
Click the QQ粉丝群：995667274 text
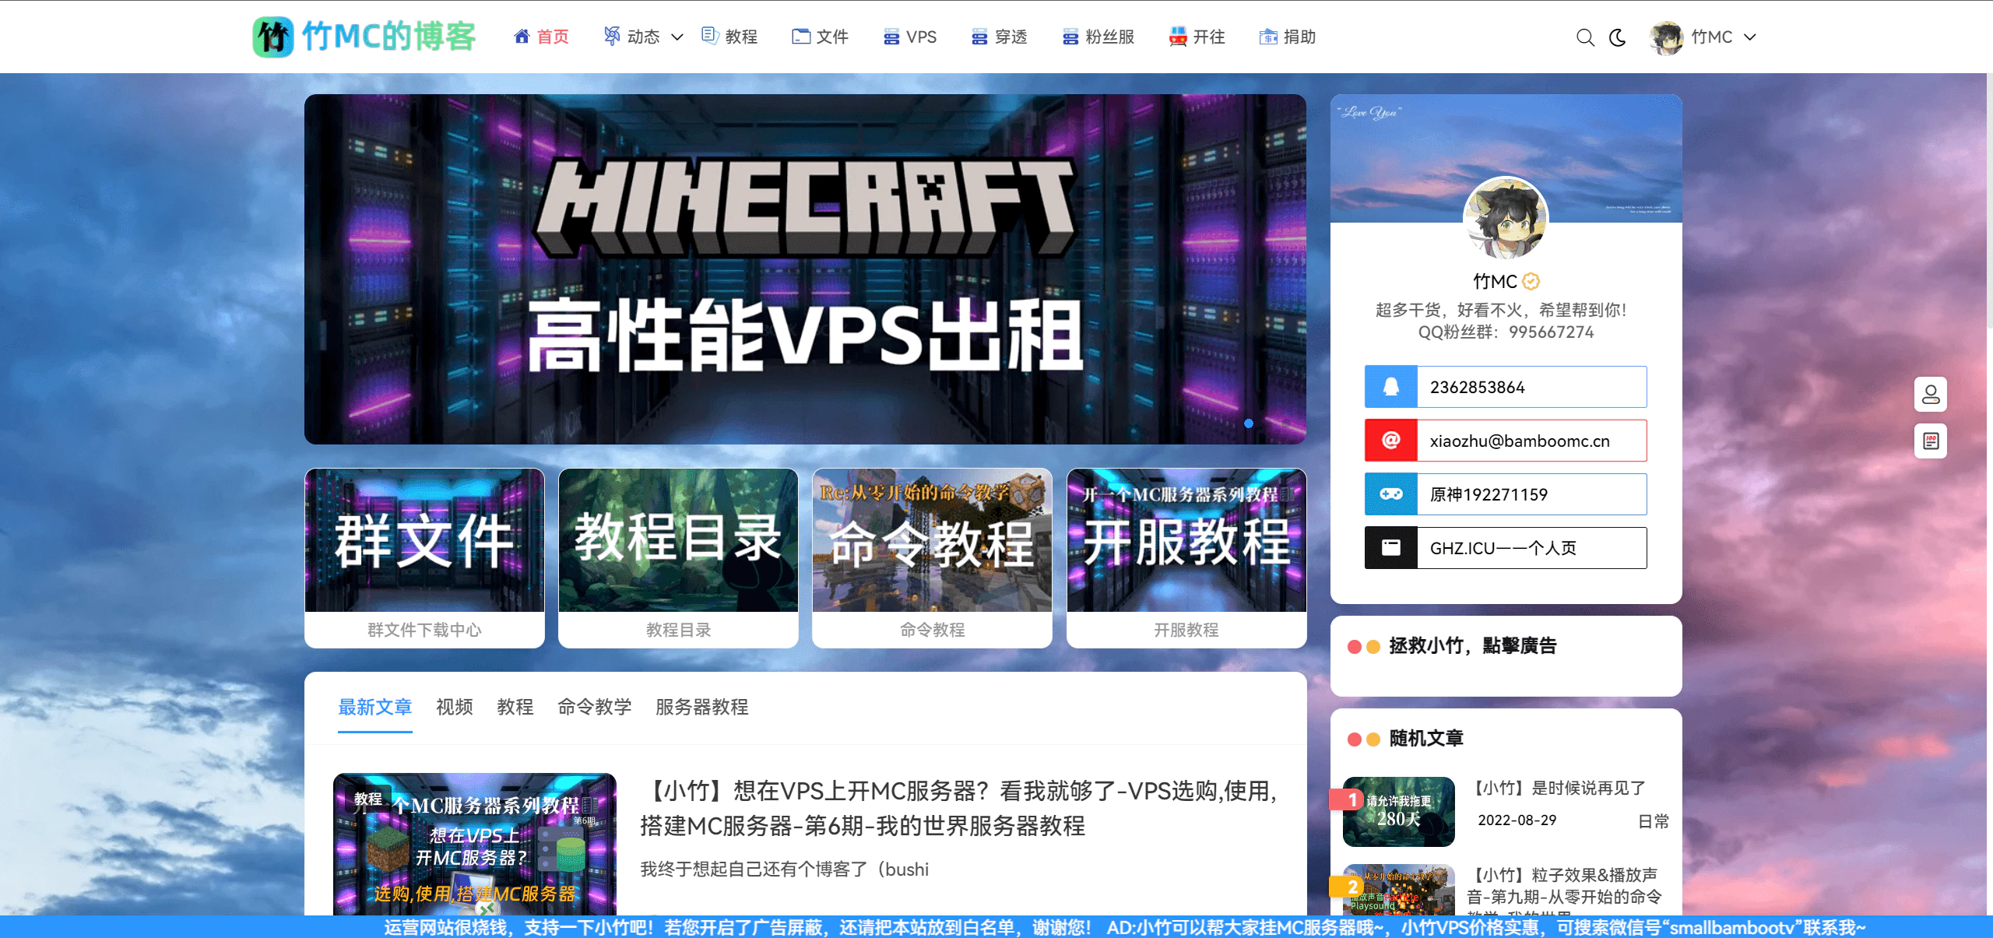[1506, 332]
